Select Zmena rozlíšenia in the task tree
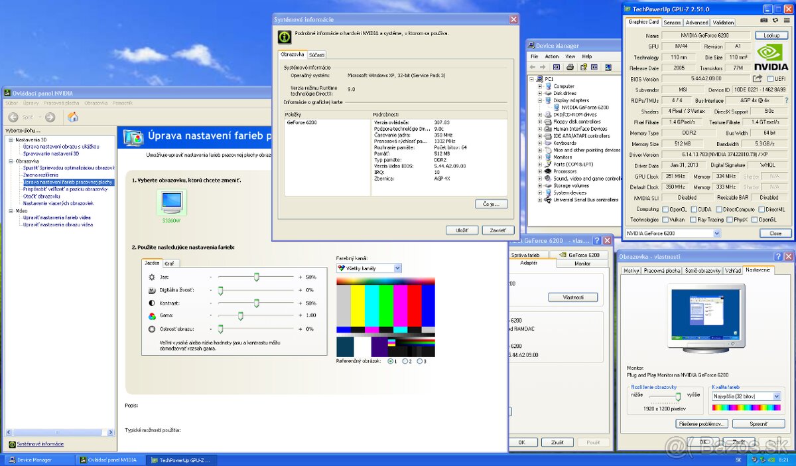This screenshot has height=466, width=796. click(40, 175)
